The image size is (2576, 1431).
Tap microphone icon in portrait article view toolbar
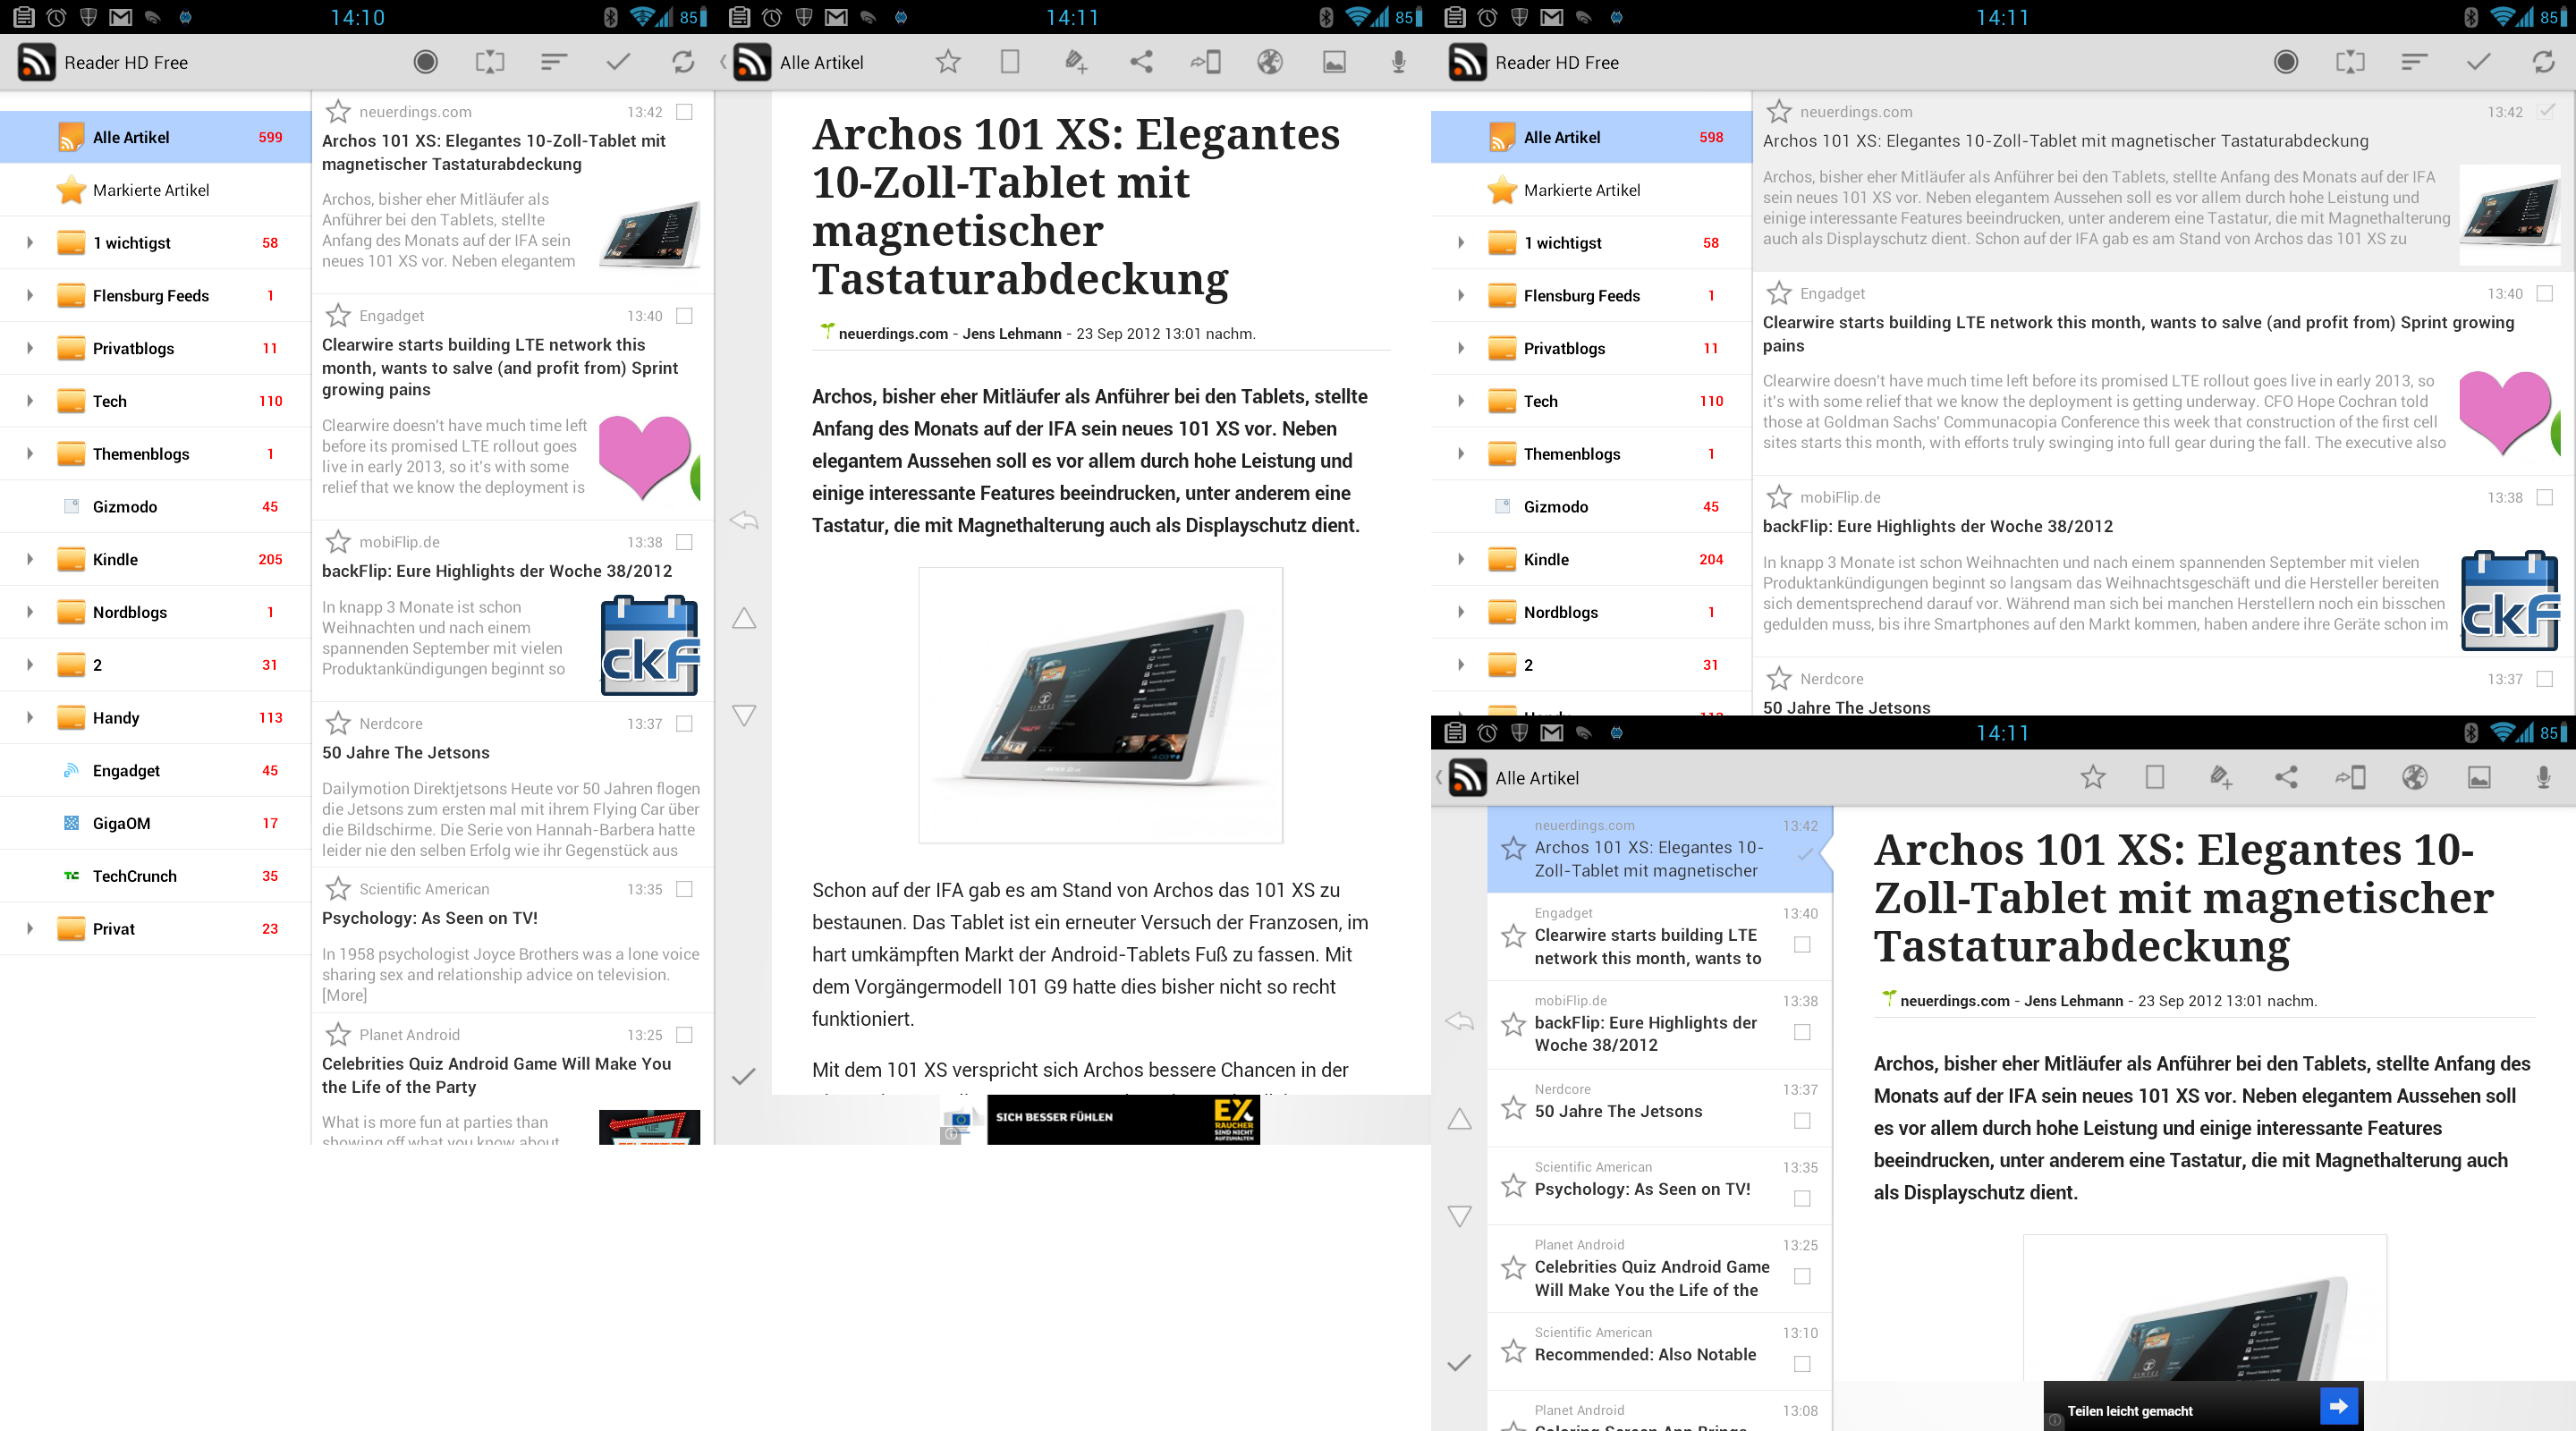tap(1398, 62)
